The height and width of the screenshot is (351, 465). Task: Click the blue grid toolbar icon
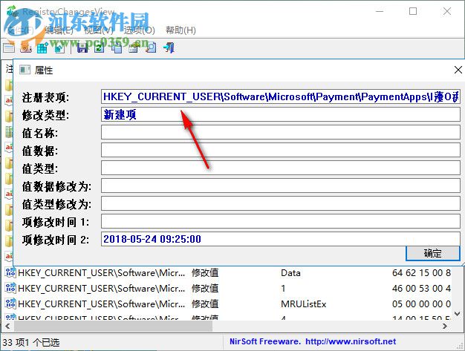pyautogui.click(x=42, y=47)
